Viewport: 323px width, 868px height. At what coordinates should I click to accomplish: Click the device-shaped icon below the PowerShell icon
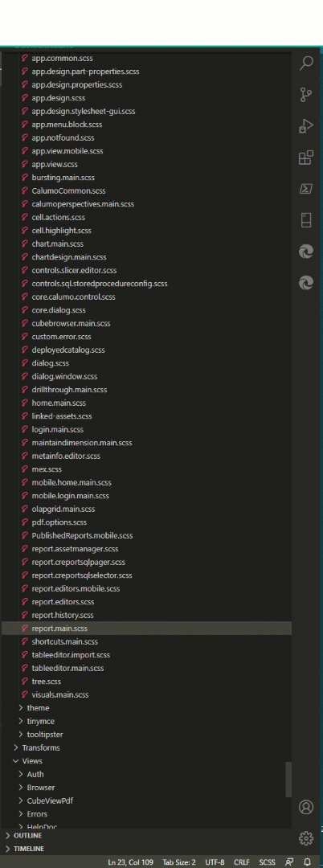306,220
